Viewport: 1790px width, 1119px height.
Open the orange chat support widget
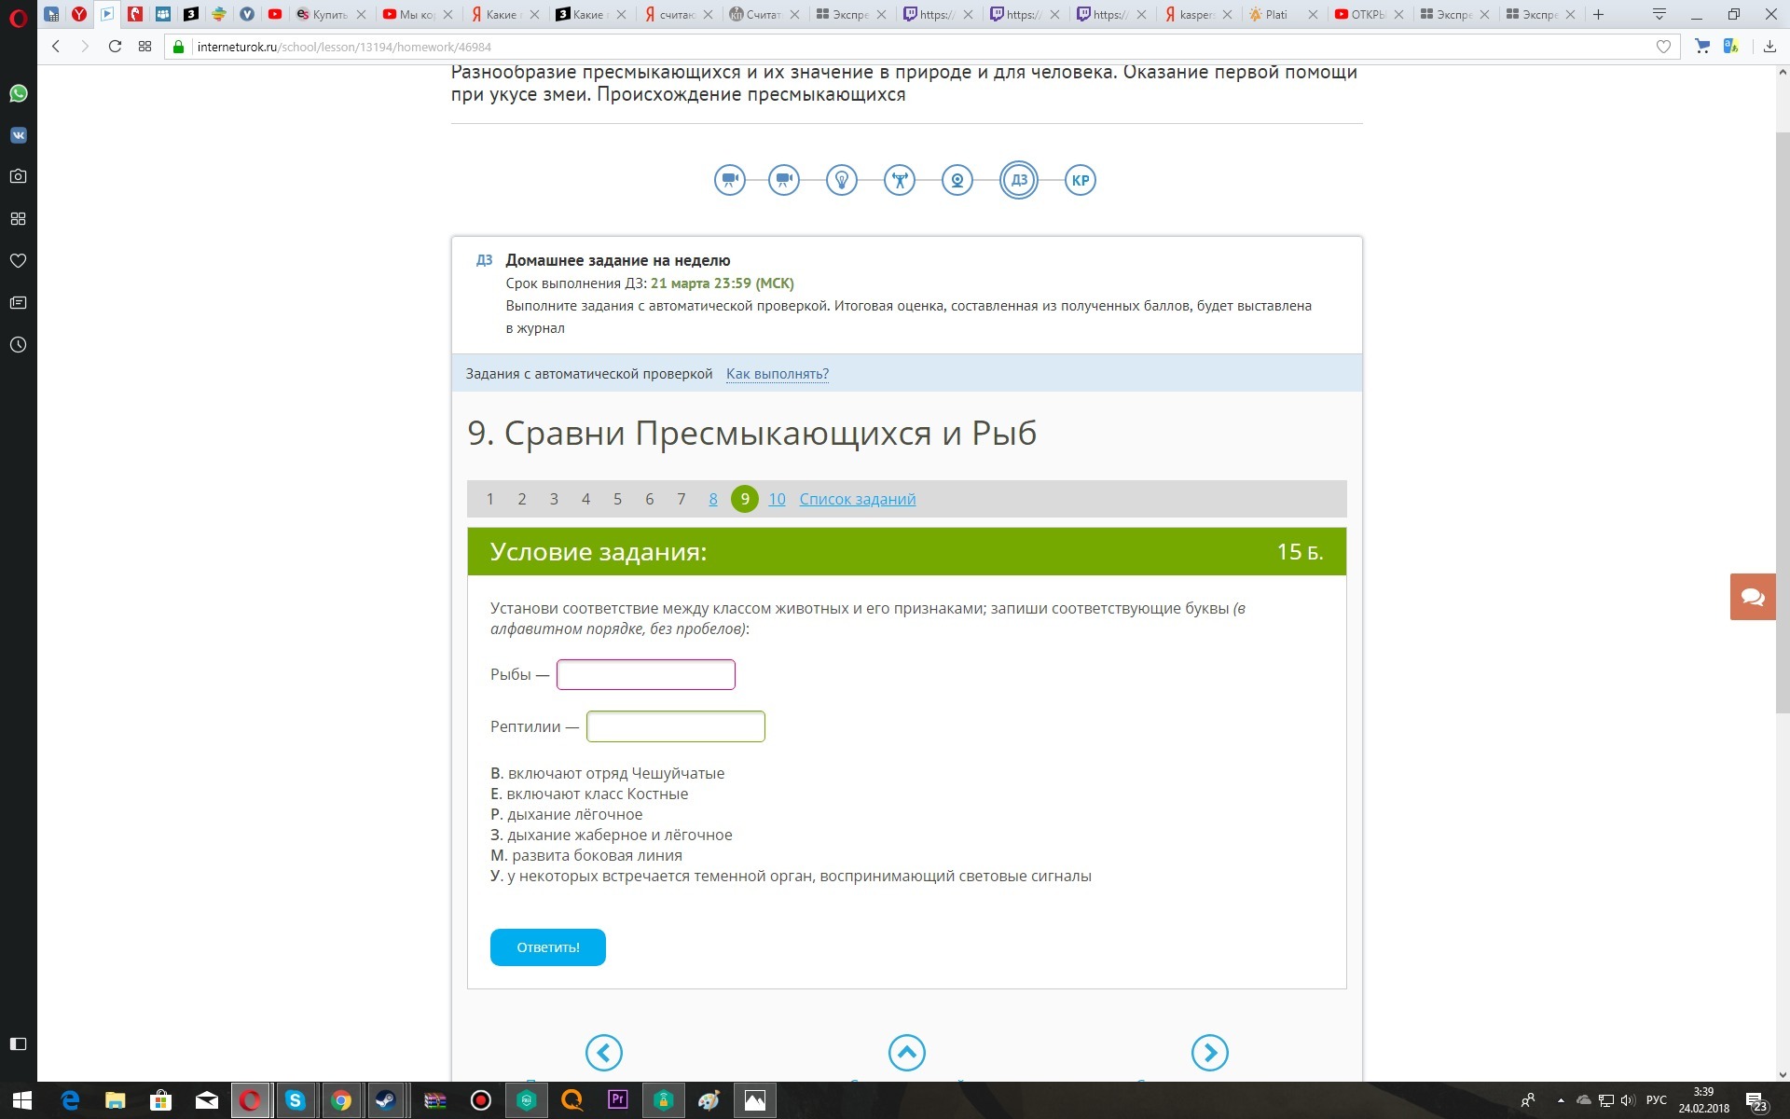point(1753,597)
